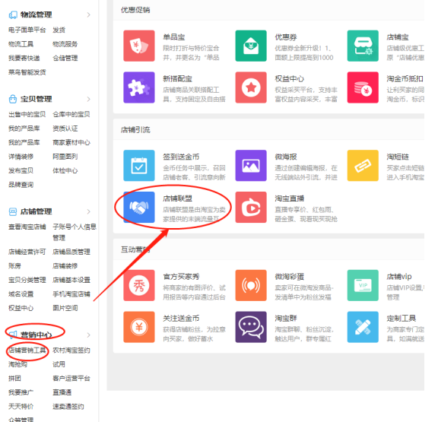Image resolution: width=438 pixels, height=422 pixels.
Task: Click the 宝贝管理 bag icon
Action: (x=13, y=99)
